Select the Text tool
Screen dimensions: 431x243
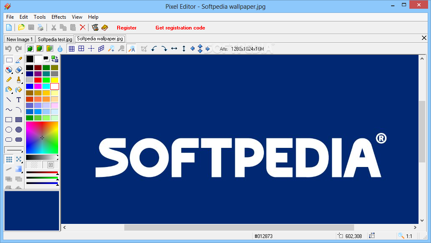click(x=19, y=100)
